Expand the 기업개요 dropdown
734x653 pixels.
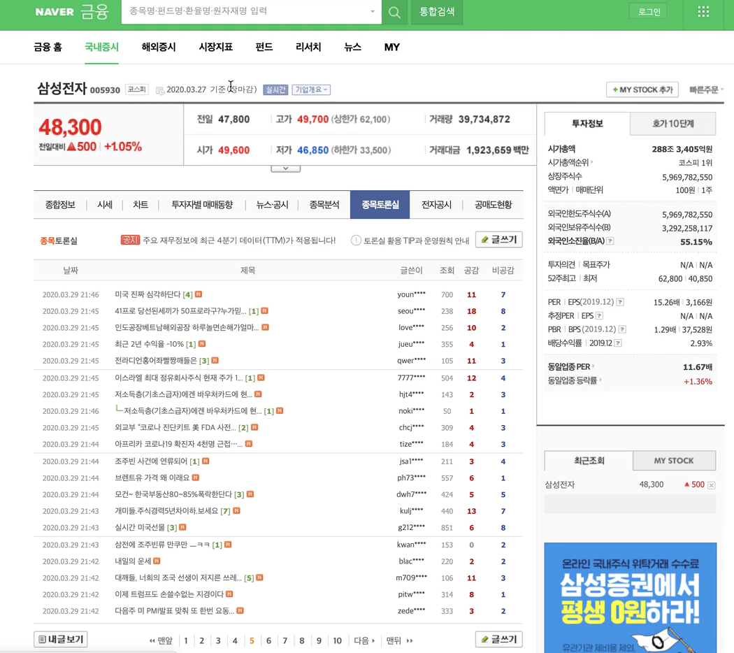pyautogui.click(x=311, y=90)
